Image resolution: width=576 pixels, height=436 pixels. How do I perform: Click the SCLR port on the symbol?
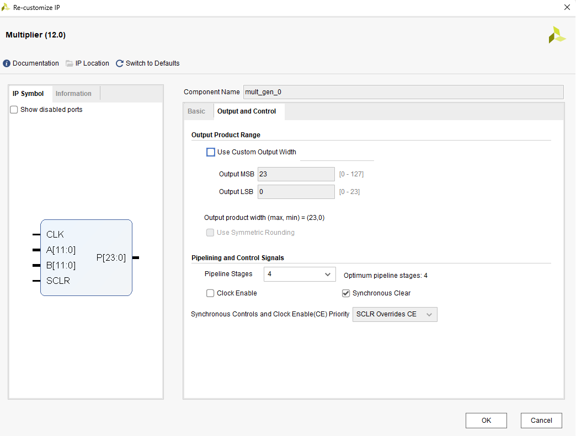[58, 281]
